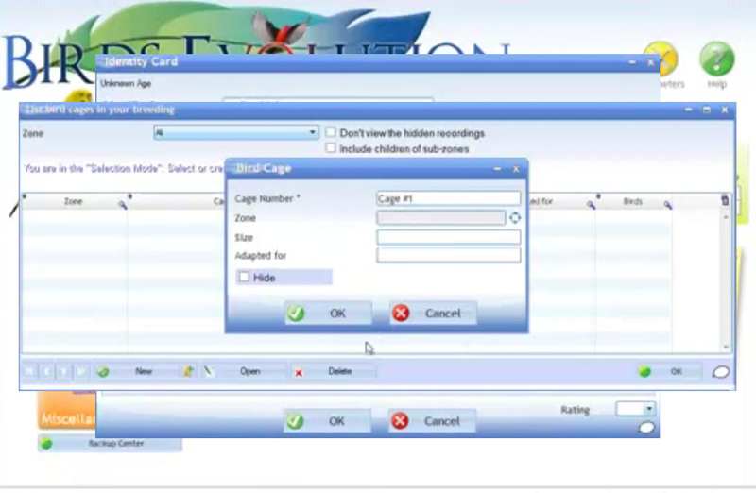Image resolution: width=756 pixels, height=493 pixels.
Task: Enable Include children of sub-zones
Action: [330, 148]
